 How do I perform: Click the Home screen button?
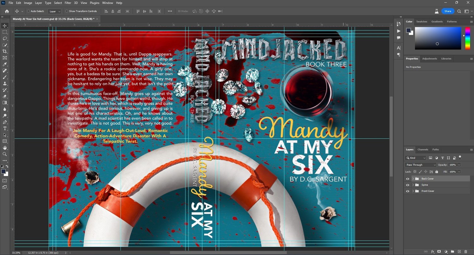click(7, 11)
